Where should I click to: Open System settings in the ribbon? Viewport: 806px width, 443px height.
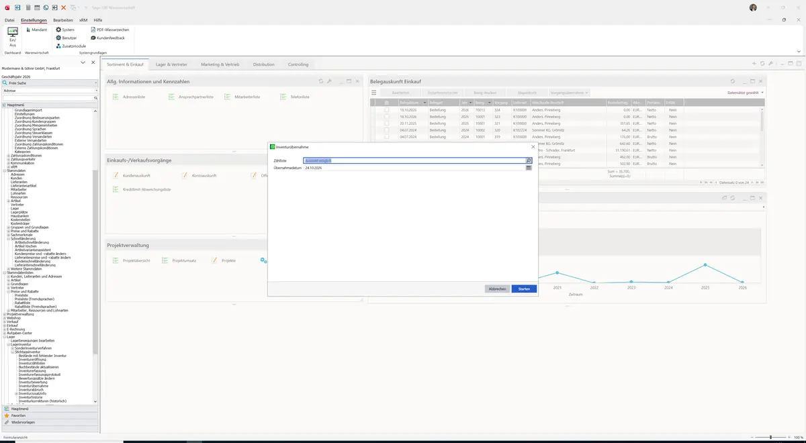click(65, 30)
